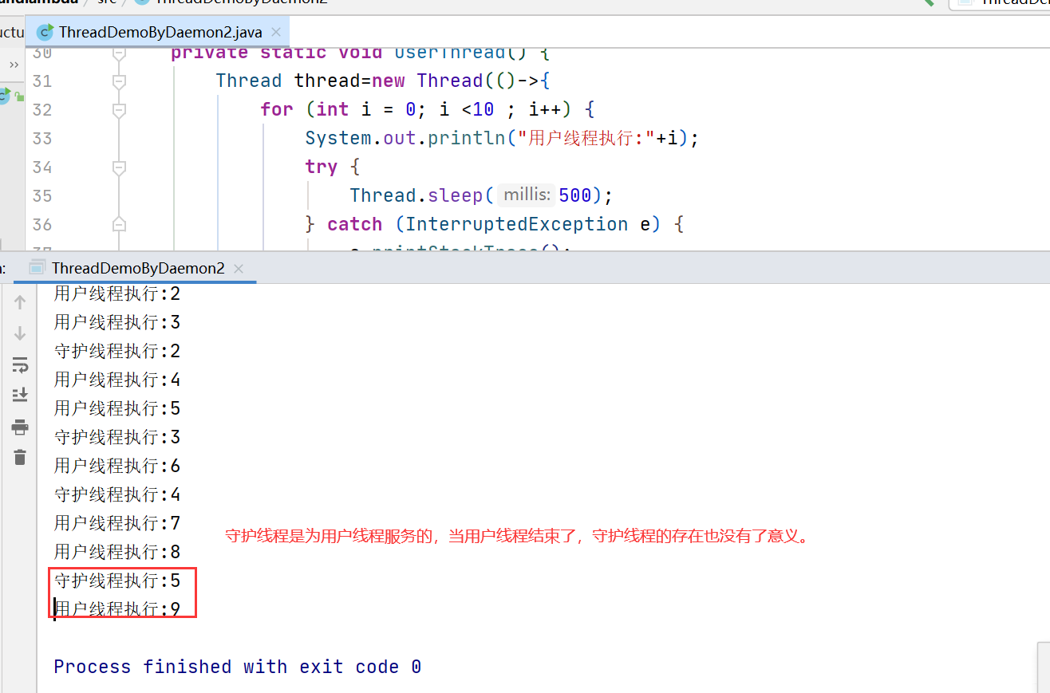Click the millis: parameter hint
Viewport: 1050px width, 693px height.
pos(527,195)
